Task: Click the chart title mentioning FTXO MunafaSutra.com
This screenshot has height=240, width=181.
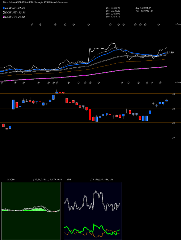Action: coord(35,2)
